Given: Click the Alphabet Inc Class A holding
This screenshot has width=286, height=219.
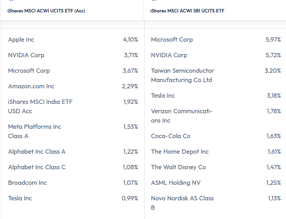Looking at the screenshot, I should point(37,152).
